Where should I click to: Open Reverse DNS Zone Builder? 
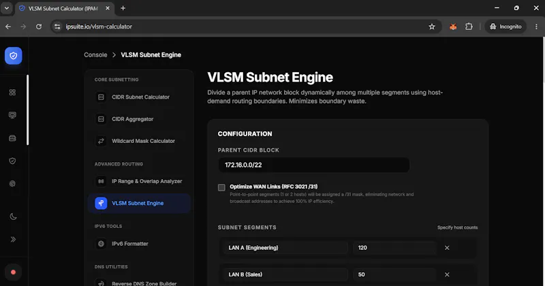[139, 283]
